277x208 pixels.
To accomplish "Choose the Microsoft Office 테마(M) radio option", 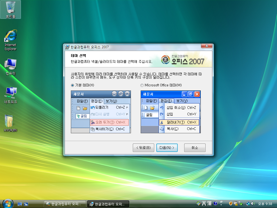I will click(x=142, y=85).
